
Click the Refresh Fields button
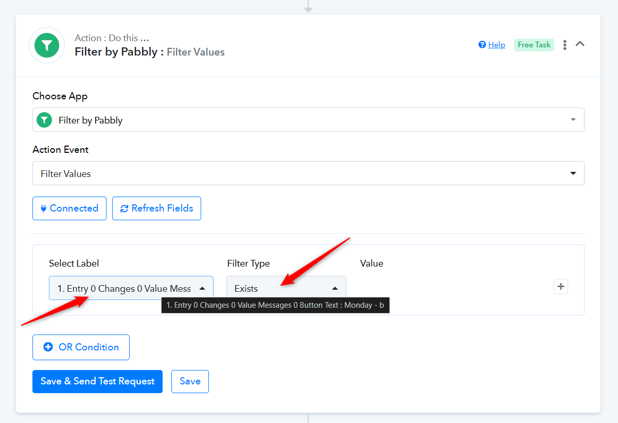[156, 208]
